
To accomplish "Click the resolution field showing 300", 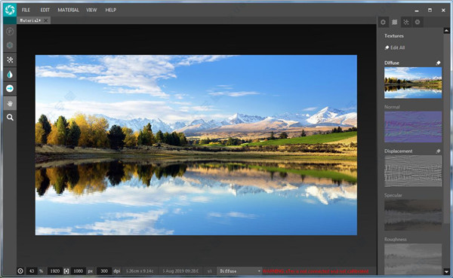I will pos(104,271).
